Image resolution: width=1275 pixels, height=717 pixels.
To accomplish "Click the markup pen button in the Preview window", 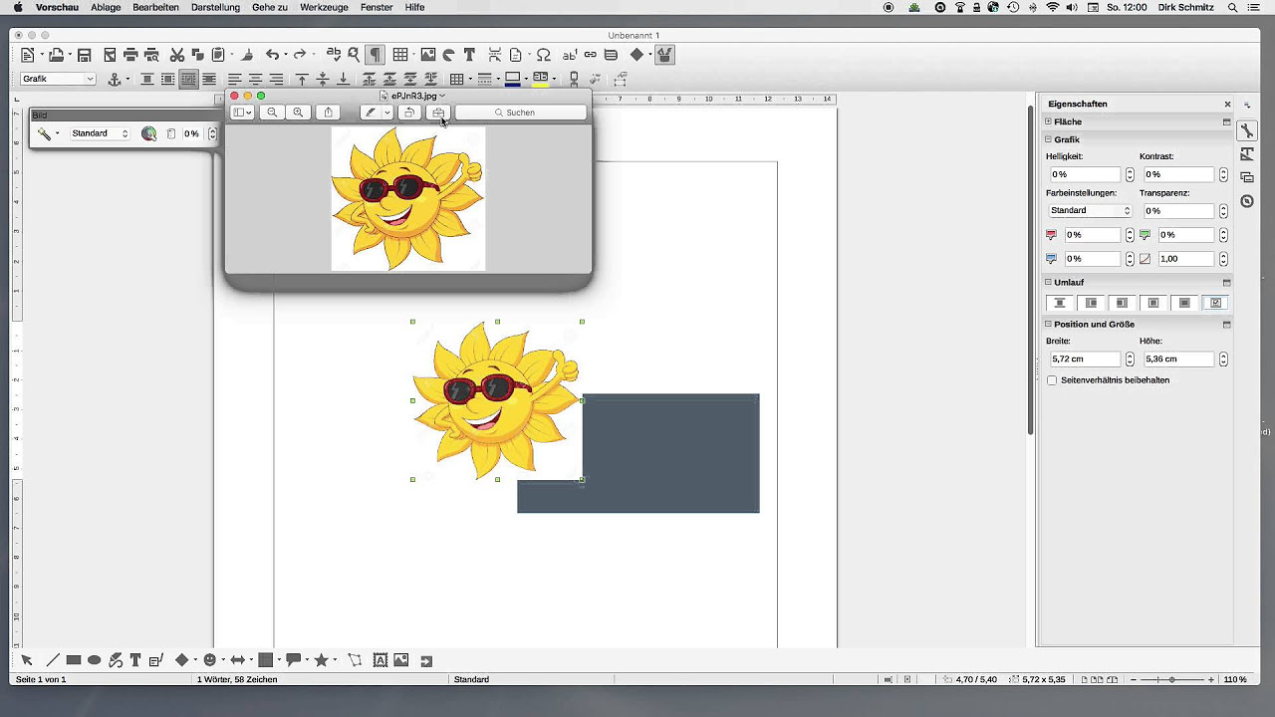I will click(371, 113).
